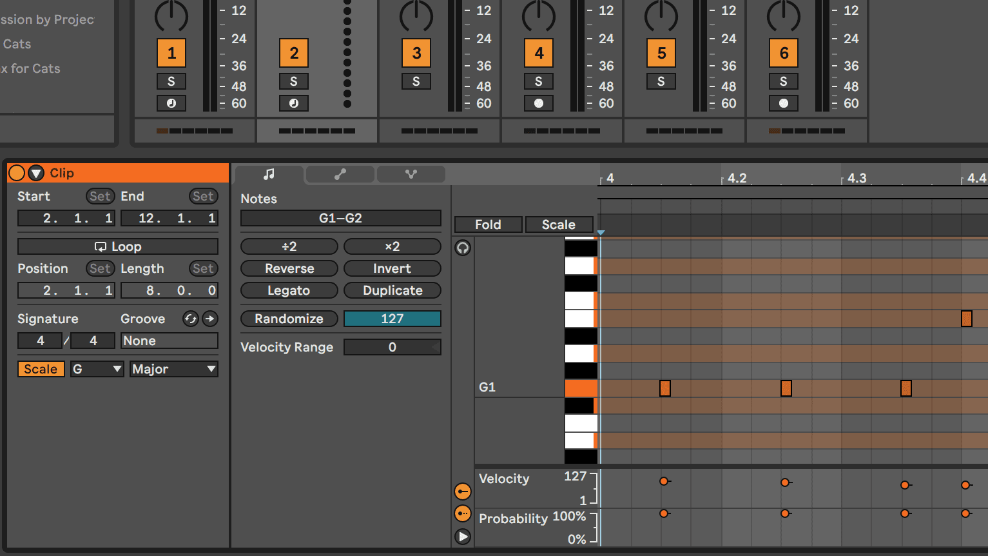Solo track 6
The width and height of the screenshot is (988, 556).
pos(784,81)
